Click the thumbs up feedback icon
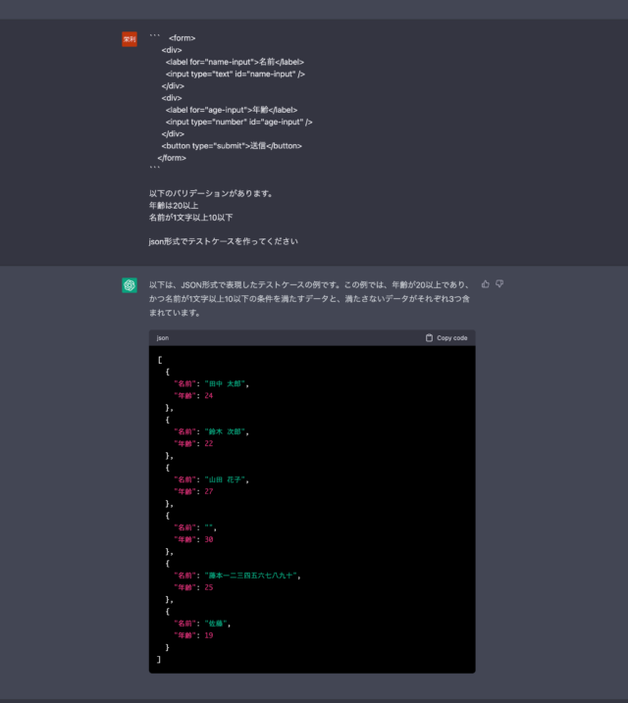 coord(486,283)
